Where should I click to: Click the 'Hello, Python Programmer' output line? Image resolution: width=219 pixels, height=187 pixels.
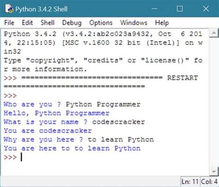(x=56, y=113)
